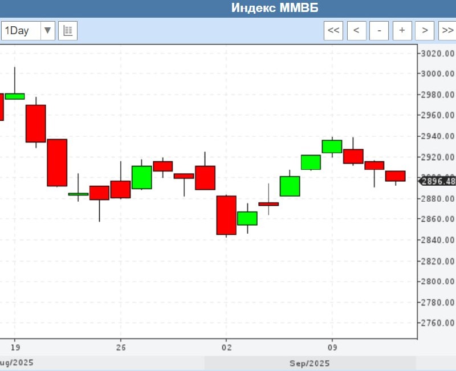This screenshot has width=456, height=371.
Task: Click the date label 09 on axis
Action: click(x=332, y=348)
